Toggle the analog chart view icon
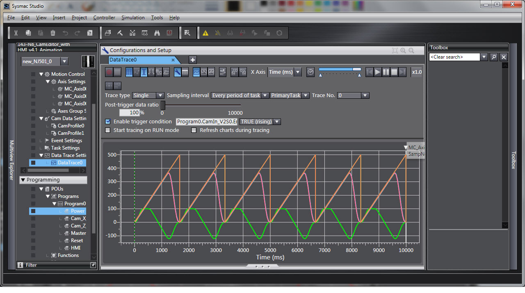525x293 pixels. point(196,72)
